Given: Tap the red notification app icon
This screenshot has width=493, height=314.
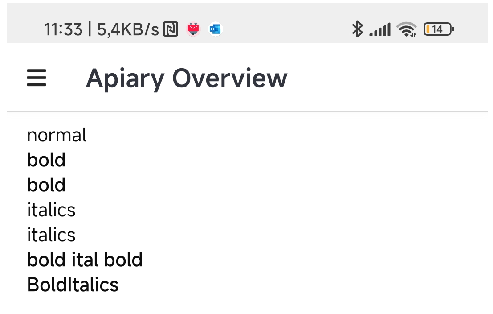Looking at the screenshot, I should pyautogui.click(x=193, y=29).
